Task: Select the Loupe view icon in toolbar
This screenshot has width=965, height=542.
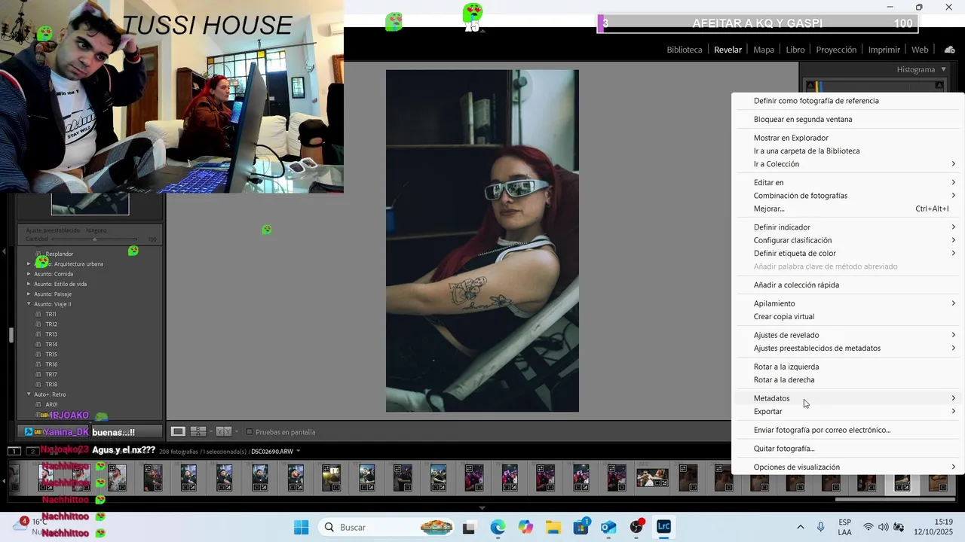Action: pyautogui.click(x=178, y=431)
